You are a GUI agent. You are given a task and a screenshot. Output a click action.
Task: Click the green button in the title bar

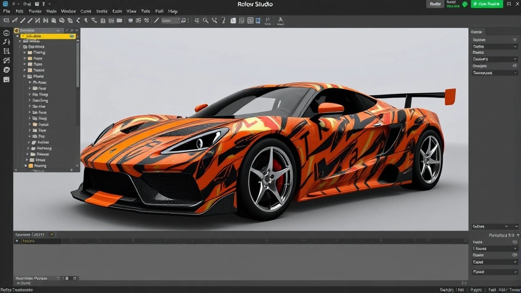[486, 4]
